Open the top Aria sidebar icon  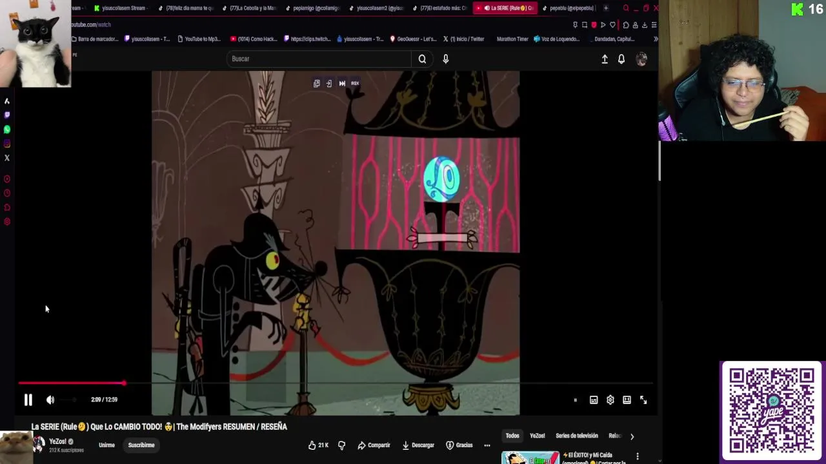pyautogui.click(x=7, y=101)
